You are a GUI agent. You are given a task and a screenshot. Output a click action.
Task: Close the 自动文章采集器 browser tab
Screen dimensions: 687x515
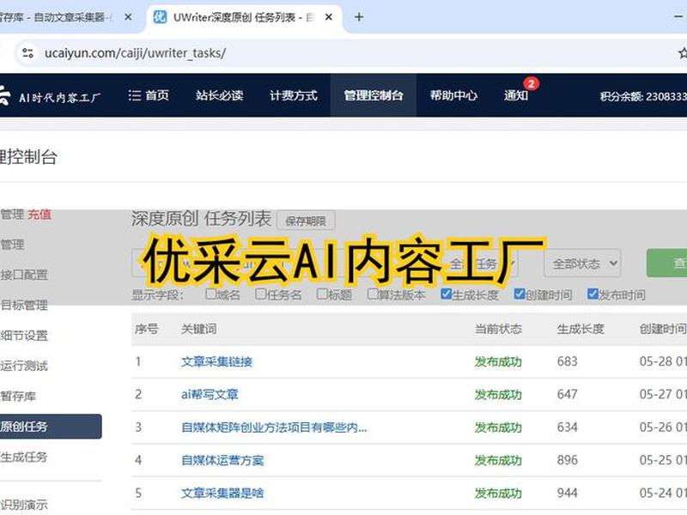coord(128,17)
